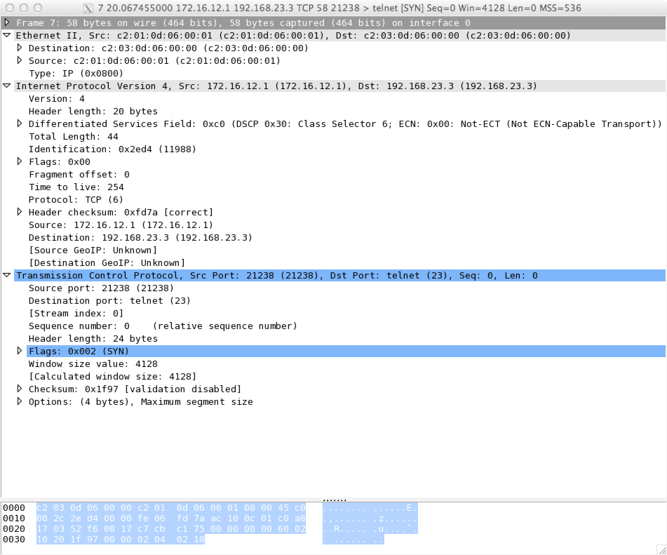Collapse Internet Protocol Version 4 section
Screen dimensions: 667x555
click(7, 86)
